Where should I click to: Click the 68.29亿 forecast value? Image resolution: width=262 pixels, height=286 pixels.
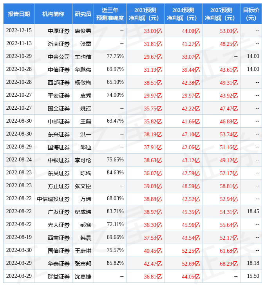pos(229,264)
